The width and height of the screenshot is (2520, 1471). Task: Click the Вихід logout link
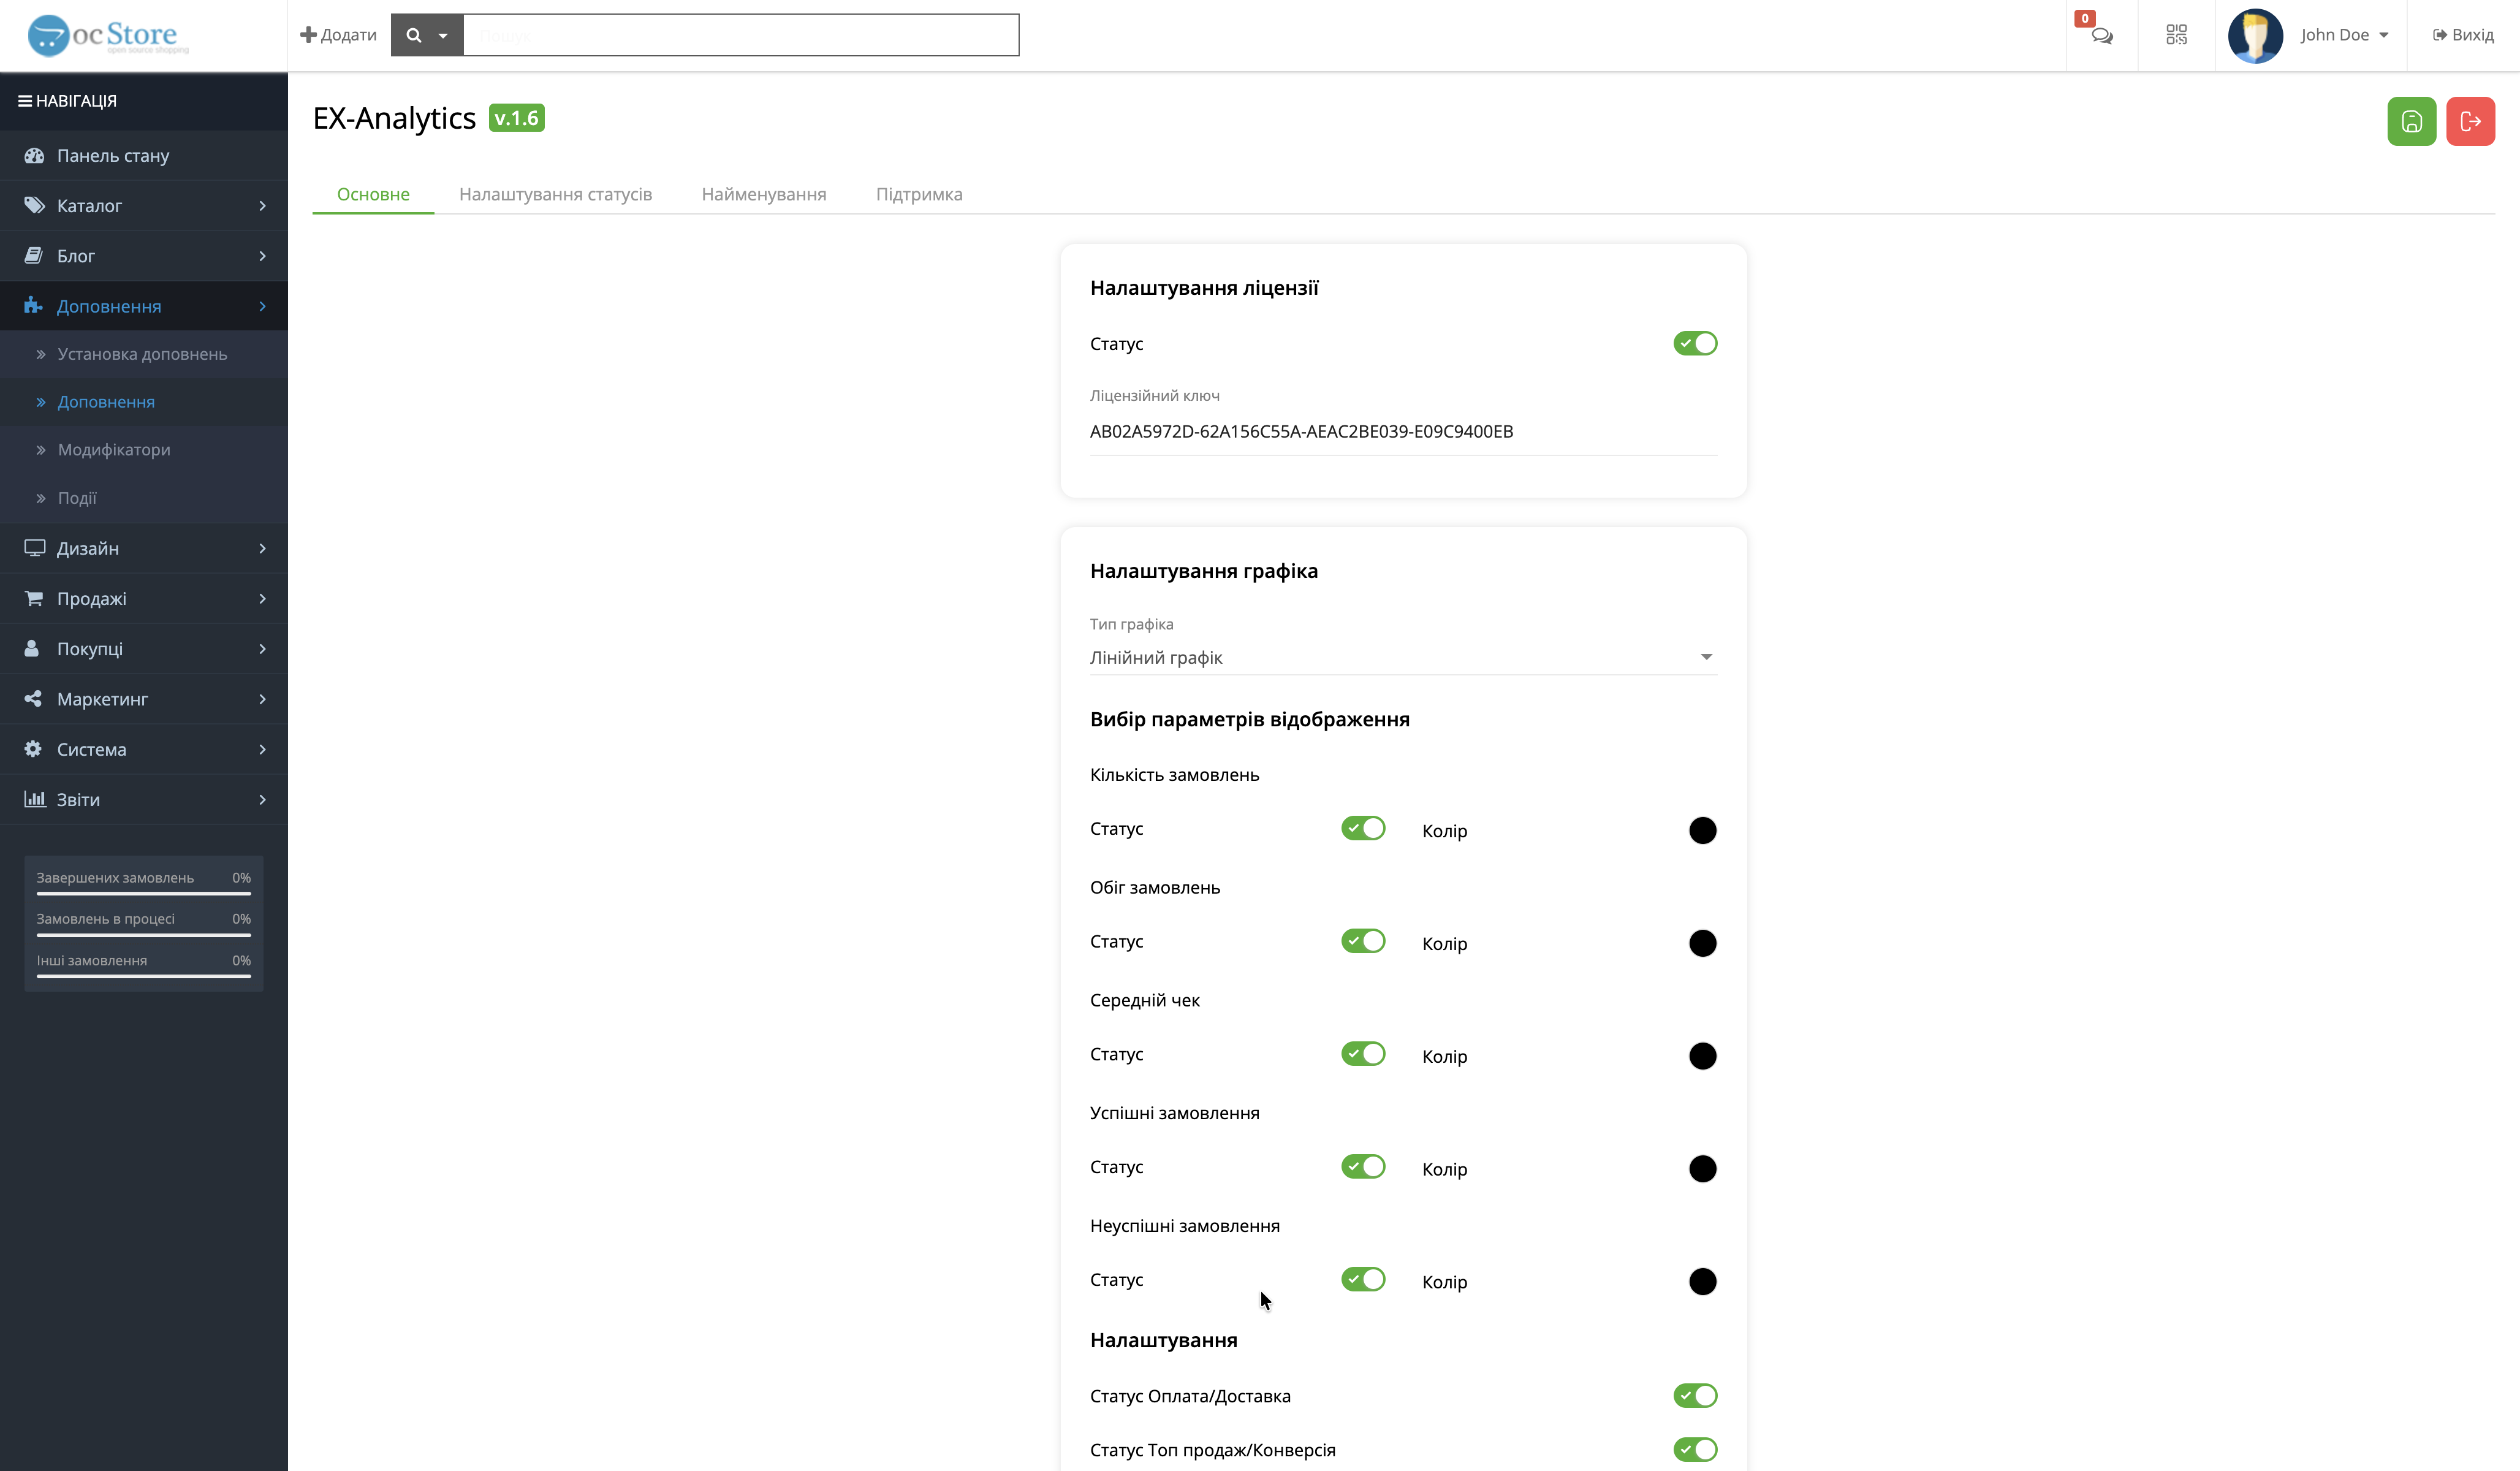point(2463,35)
